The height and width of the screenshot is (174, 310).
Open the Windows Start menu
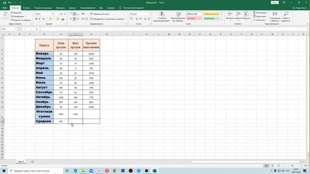click(4, 171)
